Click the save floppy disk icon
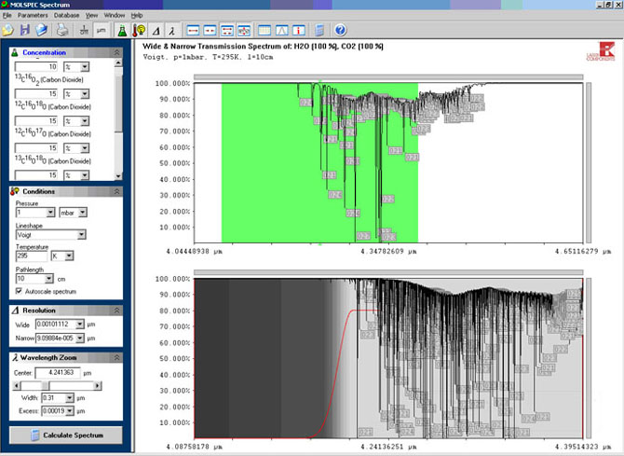Viewport: 624px width, 456px height. 25,30
